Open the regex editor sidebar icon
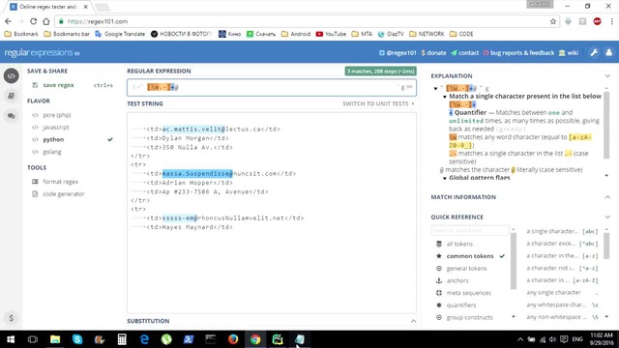This screenshot has width=619, height=348. (11, 75)
